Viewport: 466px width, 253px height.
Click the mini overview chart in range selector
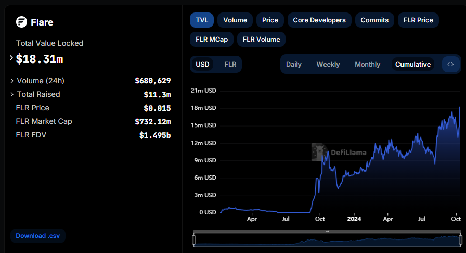click(327, 240)
